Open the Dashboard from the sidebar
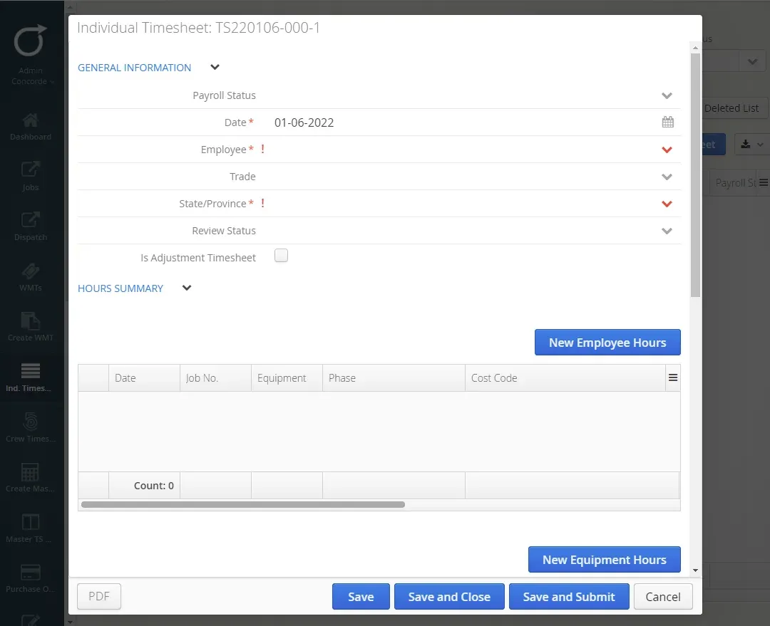The image size is (770, 626). (x=31, y=125)
